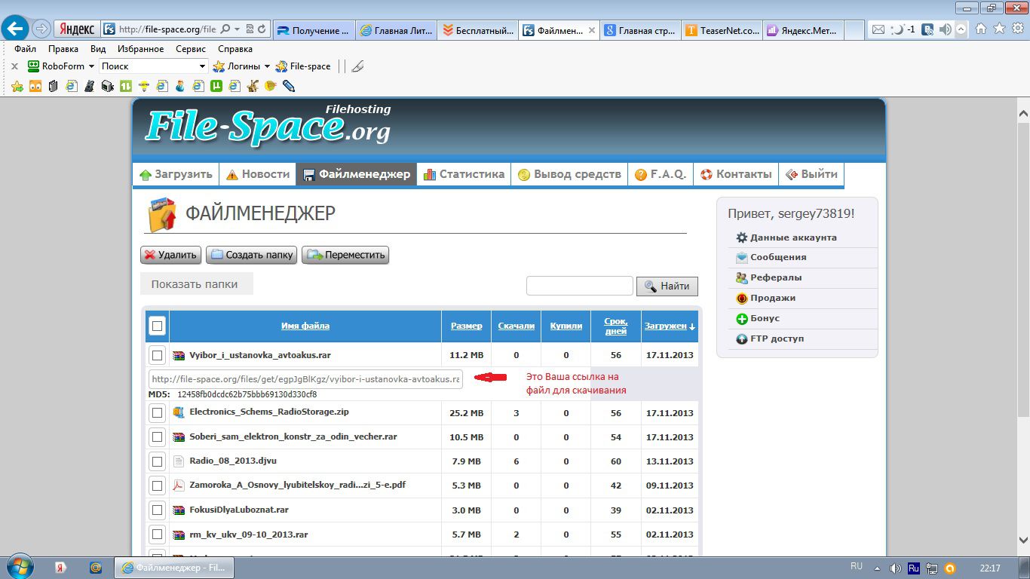
Task: Open browser Tools gear icon
Action: pos(1017,29)
